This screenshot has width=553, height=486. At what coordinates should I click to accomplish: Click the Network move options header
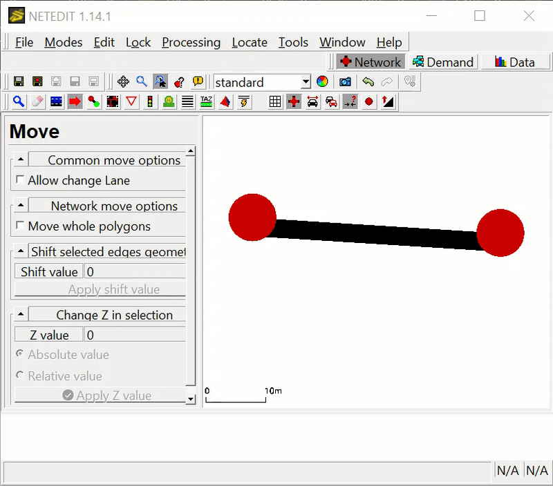[107, 205]
